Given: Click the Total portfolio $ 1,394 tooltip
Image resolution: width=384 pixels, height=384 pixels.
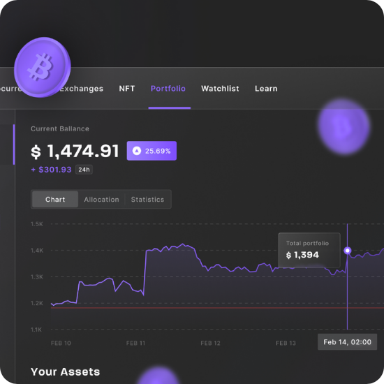Looking at the screenshot, I should pyautogui.click(x=309, y=250).
